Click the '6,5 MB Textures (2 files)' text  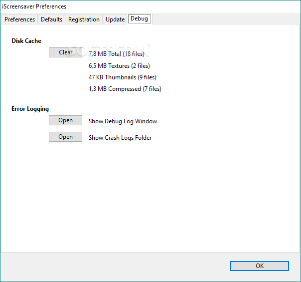click(x=119, y=66)
